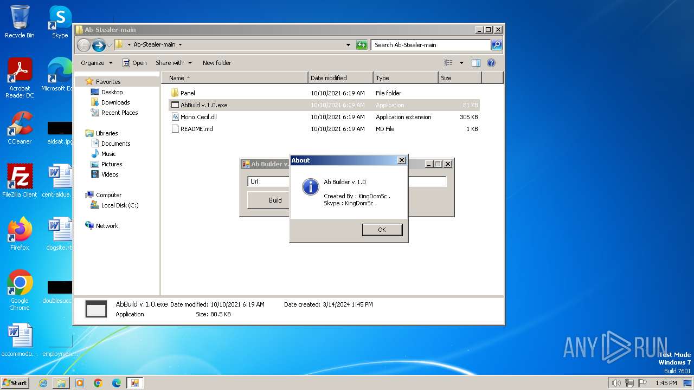The width and height of the screenshot is (694, 390).
Task: Select Computer in navigation pane
Action: 108,195
